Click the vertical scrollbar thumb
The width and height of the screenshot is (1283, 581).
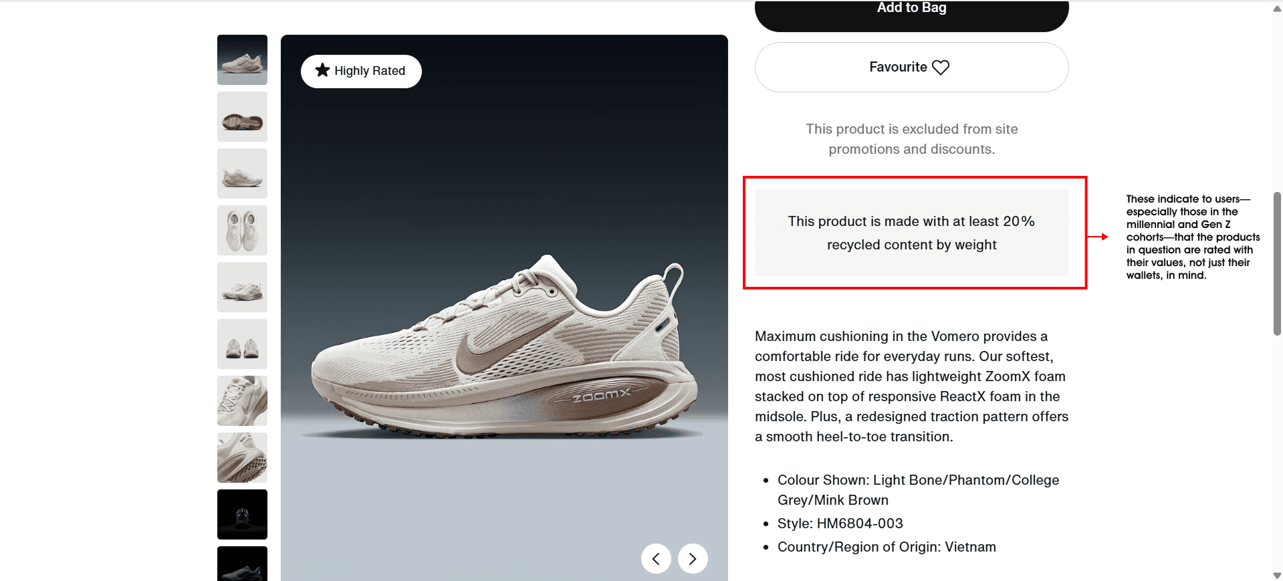(1277, 263)
